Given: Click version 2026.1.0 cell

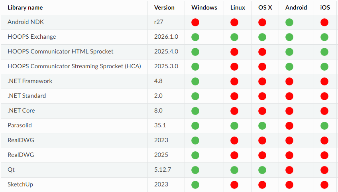Looking at the screenshot, I should 166,37.
